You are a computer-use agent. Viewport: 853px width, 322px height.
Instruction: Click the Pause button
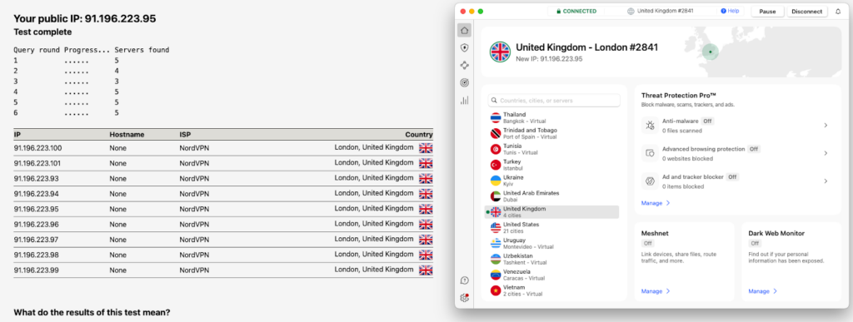[x=767, y=11]
